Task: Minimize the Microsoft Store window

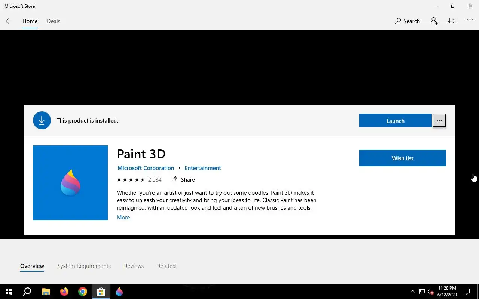Action: click(x=436, y=6)
